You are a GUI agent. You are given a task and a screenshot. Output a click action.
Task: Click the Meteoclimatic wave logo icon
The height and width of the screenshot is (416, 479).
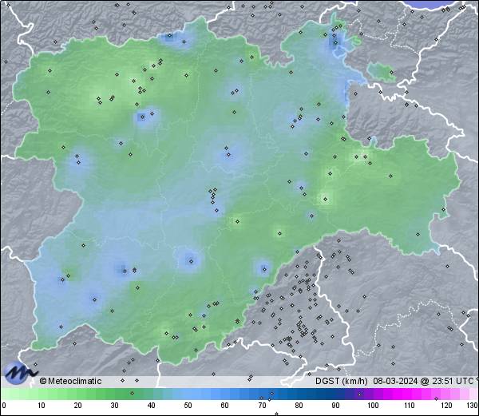point(20,372)
